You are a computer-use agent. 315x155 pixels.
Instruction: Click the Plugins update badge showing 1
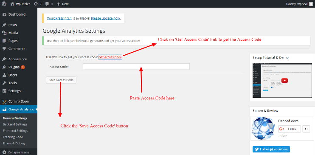tap(22, 67)
